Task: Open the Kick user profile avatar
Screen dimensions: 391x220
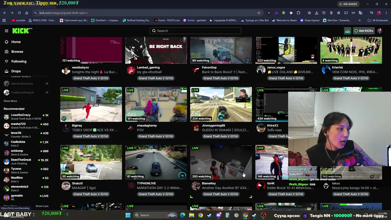Action: pos(380,31)
